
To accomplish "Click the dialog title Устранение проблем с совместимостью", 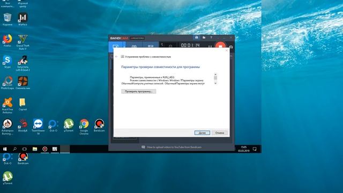I will pos(148,57).
